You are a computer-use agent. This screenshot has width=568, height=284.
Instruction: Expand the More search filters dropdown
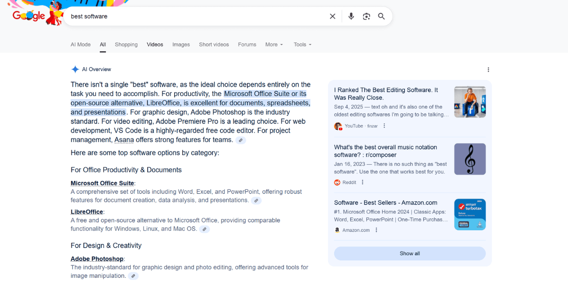coord(274,44)
